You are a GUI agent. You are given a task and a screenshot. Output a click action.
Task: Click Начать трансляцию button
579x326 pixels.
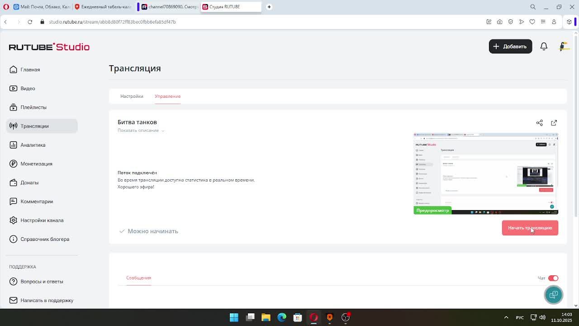530,228
